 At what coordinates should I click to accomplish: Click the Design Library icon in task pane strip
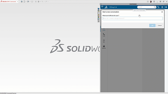point(99,11)
